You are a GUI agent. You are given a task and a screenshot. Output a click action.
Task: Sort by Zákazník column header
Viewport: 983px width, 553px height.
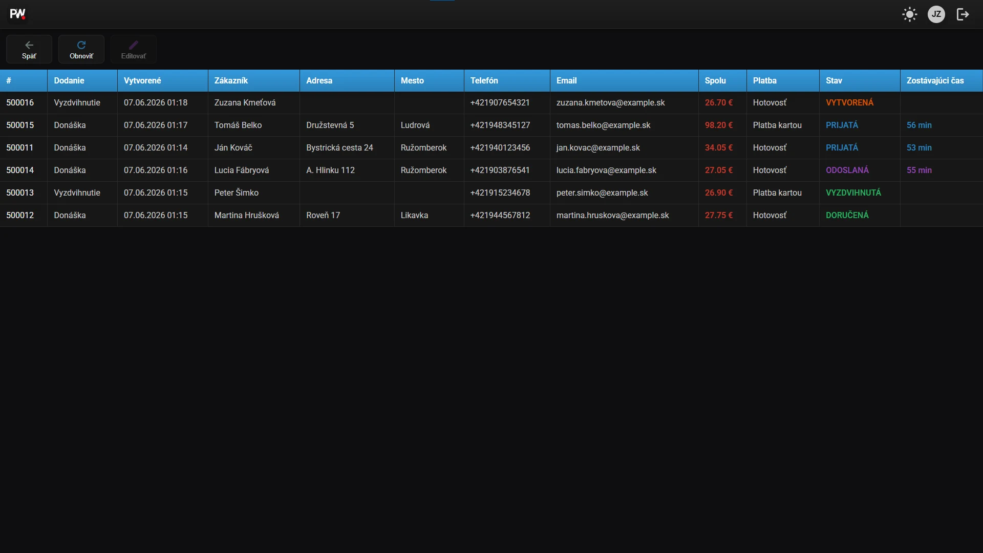[254, 80]
